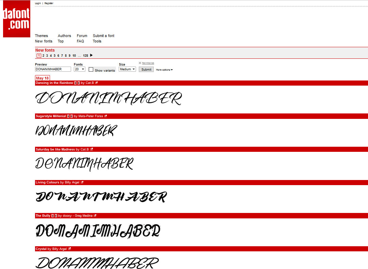
Task: Click euro icon beside The Bully
Action: tap(56, 216)
